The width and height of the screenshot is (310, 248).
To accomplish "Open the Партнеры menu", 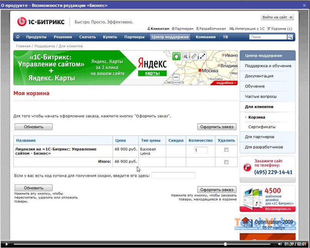I will [134, 37].
